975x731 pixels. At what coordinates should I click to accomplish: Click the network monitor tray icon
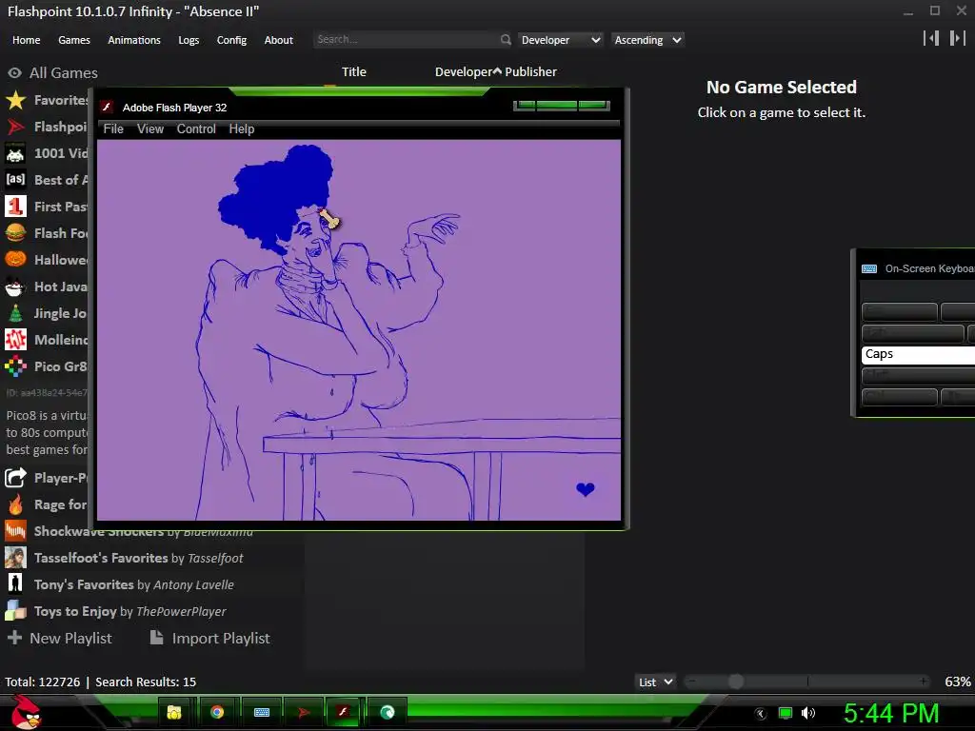[786, 713]
